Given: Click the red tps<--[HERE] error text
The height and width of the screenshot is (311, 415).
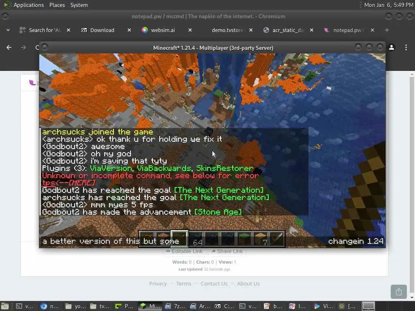Looking at the screenshot, I should coord(69,183).
